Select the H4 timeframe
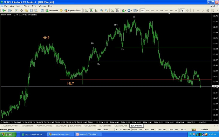This screenshot has height=137, width=219. click(x=162, y=11)
